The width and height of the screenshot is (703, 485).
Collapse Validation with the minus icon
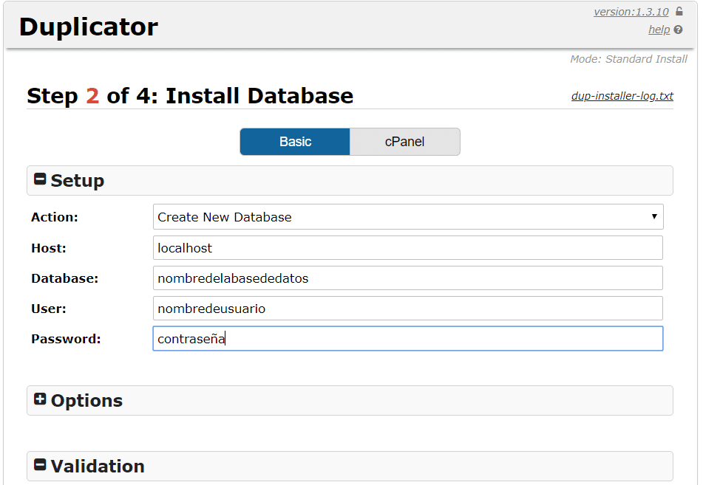click(40, 465)
